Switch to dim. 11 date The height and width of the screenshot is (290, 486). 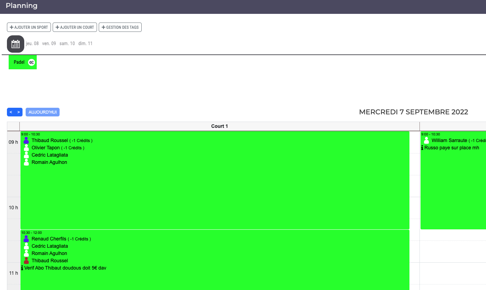[85, 44]
